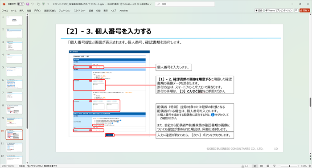This screenshot has height=168, width=312.
Task: Open the ファイル (File) menu
Action: coord(5,11)
